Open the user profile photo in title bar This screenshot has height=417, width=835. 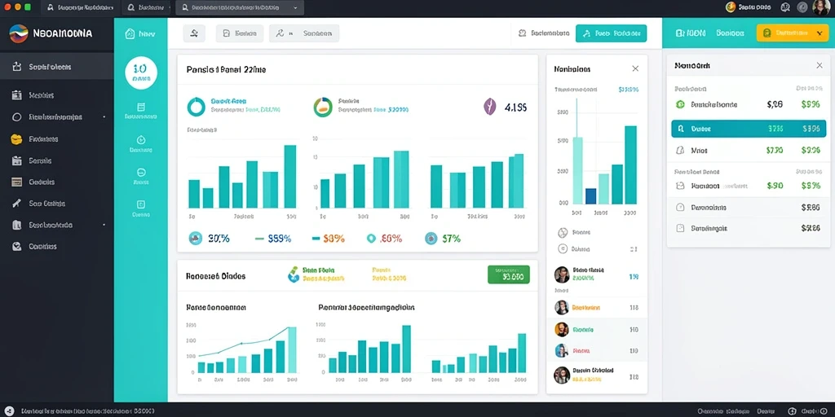coord(820,7)
